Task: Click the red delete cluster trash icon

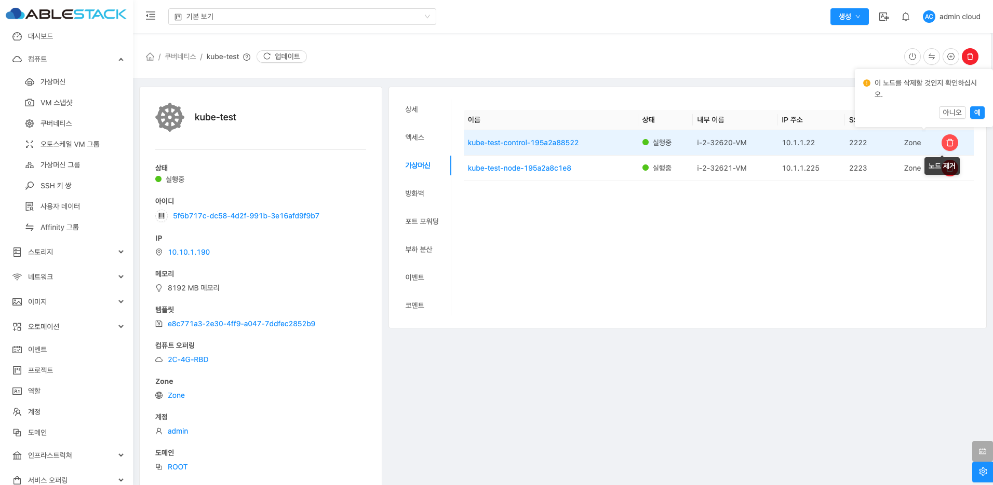Action: tap(970, 57)
